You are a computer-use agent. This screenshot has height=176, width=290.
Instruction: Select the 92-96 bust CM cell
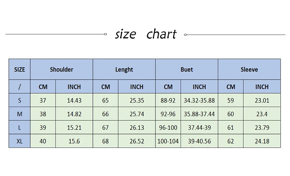(168, 114)
